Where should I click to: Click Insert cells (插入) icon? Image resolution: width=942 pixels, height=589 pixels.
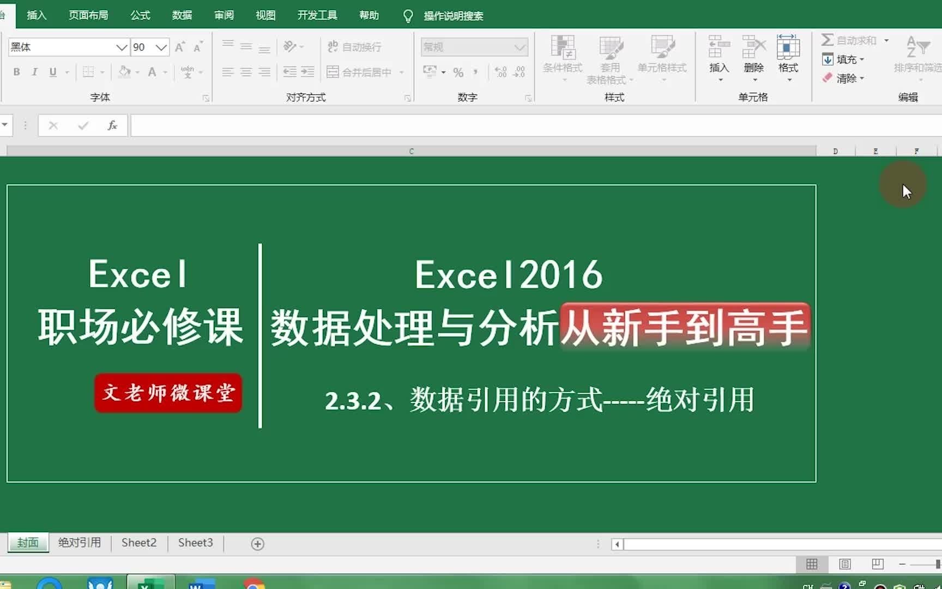tap(719, 48)
